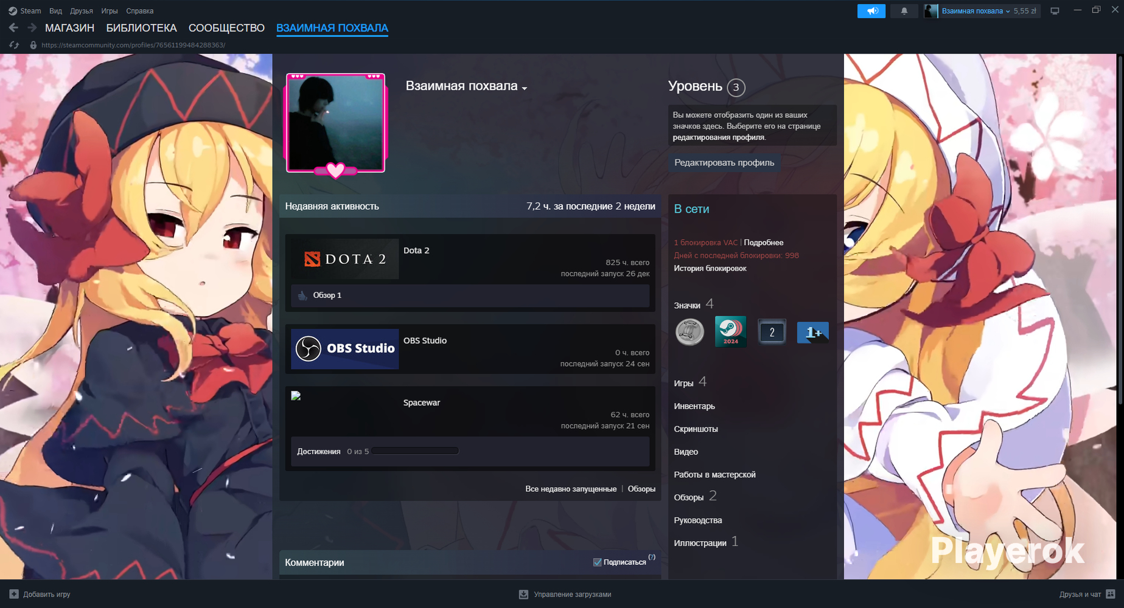Click the level 3 circle badge
1124x608 pixels.
point(736,88)
